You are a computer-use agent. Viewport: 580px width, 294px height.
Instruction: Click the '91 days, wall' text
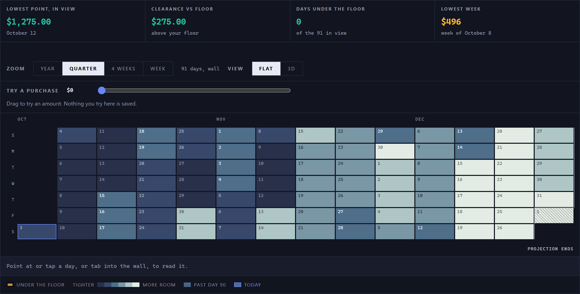pyautogui.click(x=200, y=69)
